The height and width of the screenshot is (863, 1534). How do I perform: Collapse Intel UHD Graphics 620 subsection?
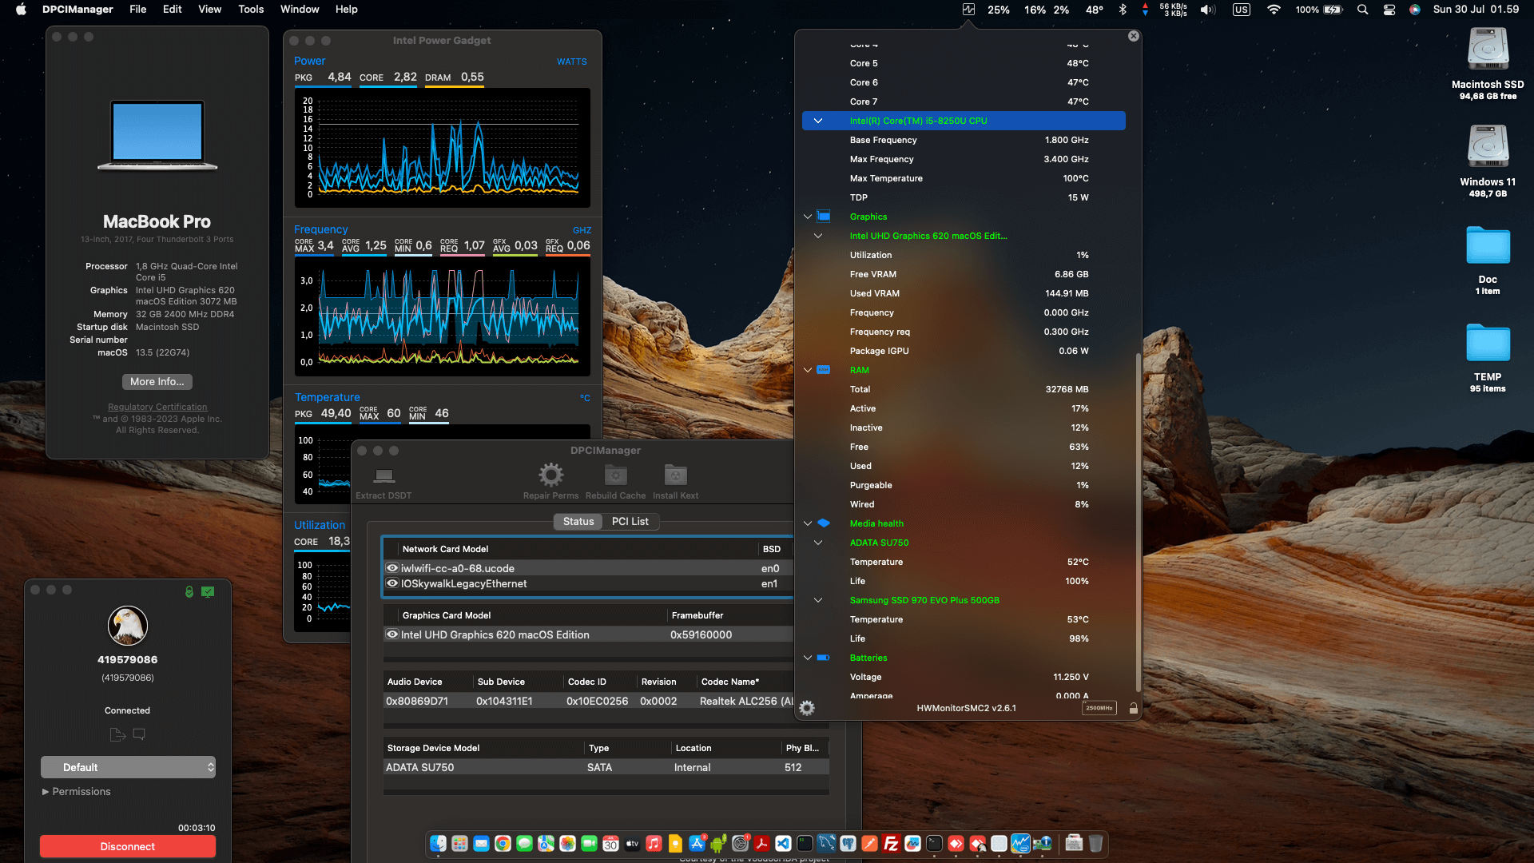818,236
